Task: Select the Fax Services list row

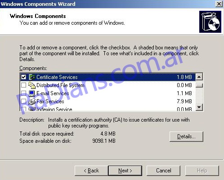Action: pos(108,101)
